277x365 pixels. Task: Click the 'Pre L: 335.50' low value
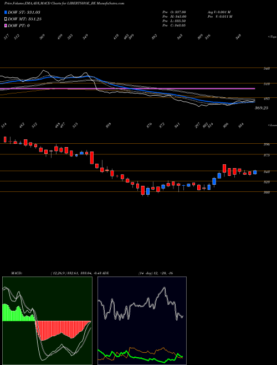[174, 21]
